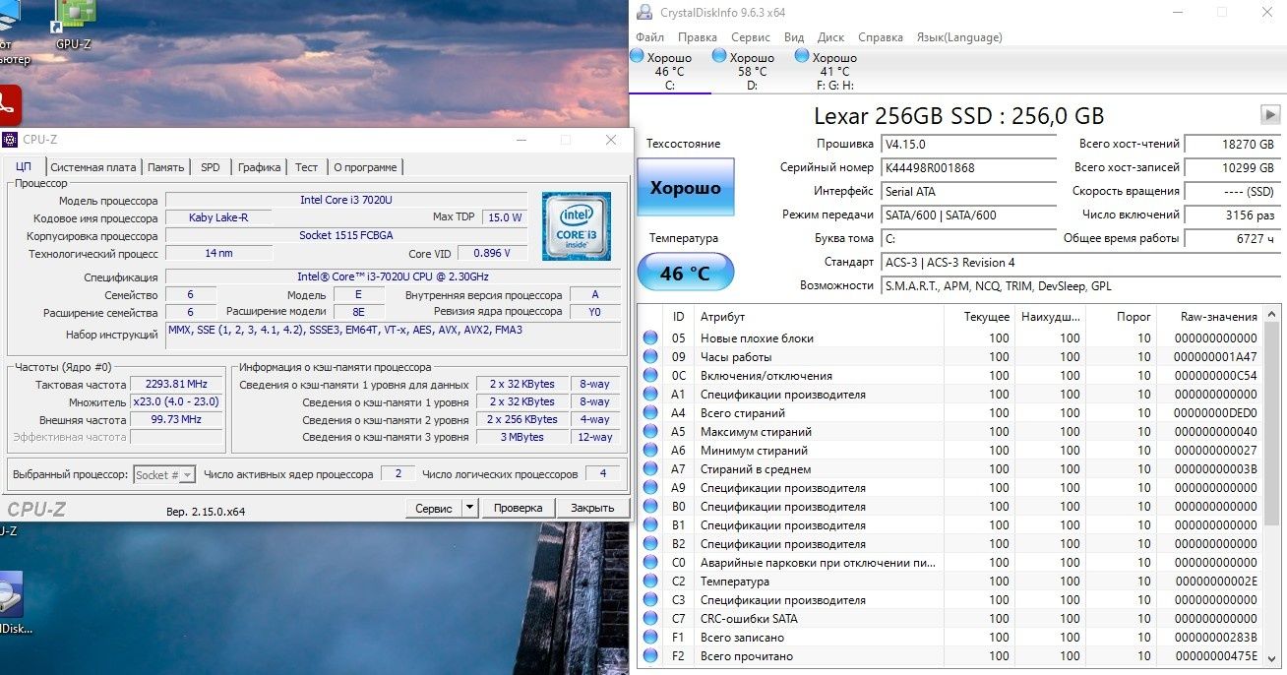Image resolution: width=1287 pixels, height=675 pixels.
Task: Open the Вид menu
Action: (x=794, y=37)
